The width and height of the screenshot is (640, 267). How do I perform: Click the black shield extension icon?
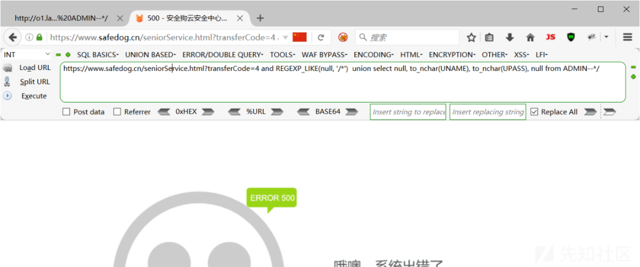point(571,37)
